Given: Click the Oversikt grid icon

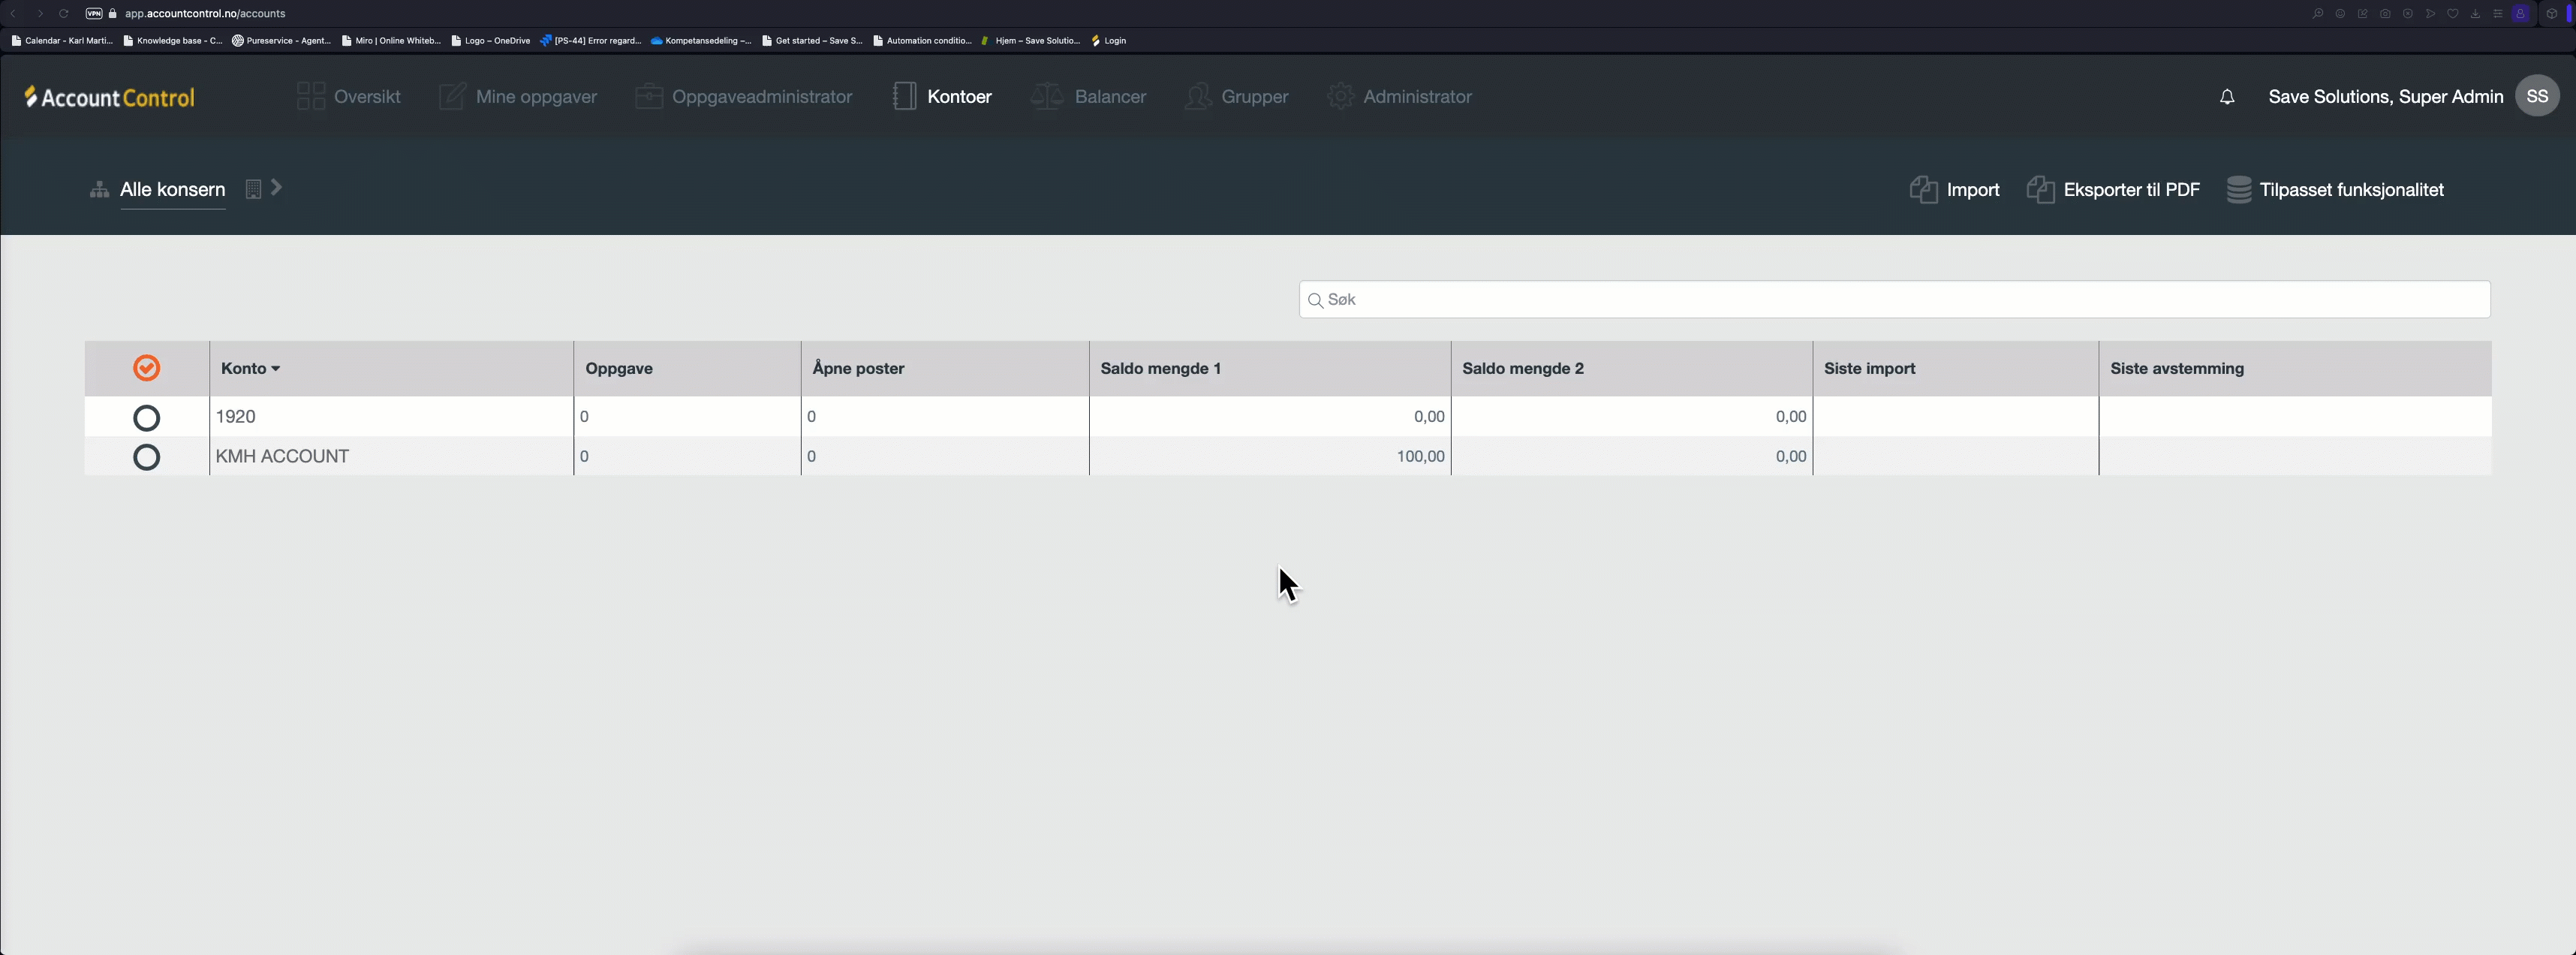Looking at the screenshot, I should click(x=311, y=97).
